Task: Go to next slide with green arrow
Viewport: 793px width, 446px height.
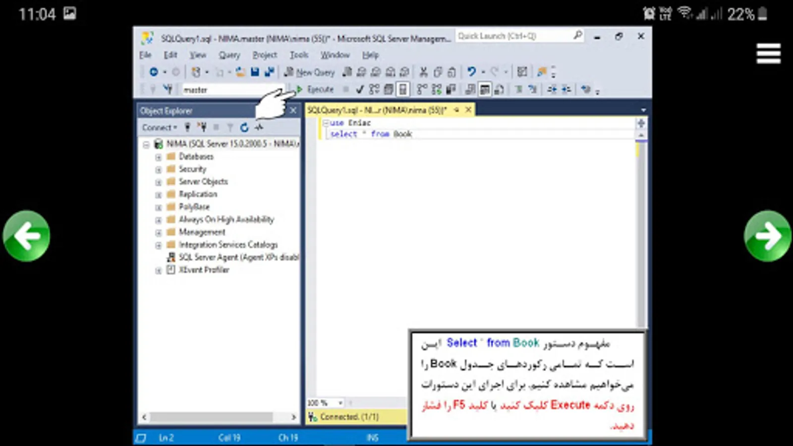Action: (768, 236)
